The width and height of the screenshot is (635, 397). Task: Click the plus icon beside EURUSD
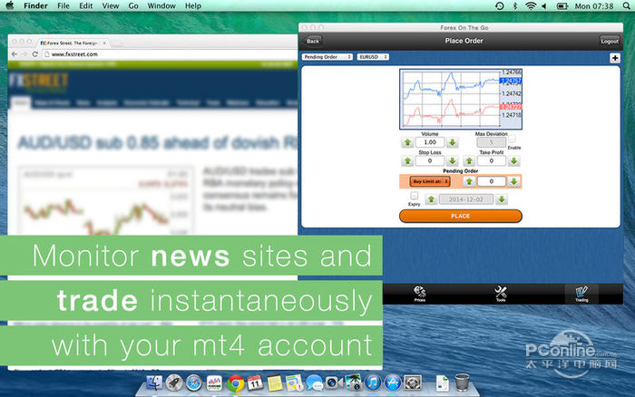click(x=615, y=58)
